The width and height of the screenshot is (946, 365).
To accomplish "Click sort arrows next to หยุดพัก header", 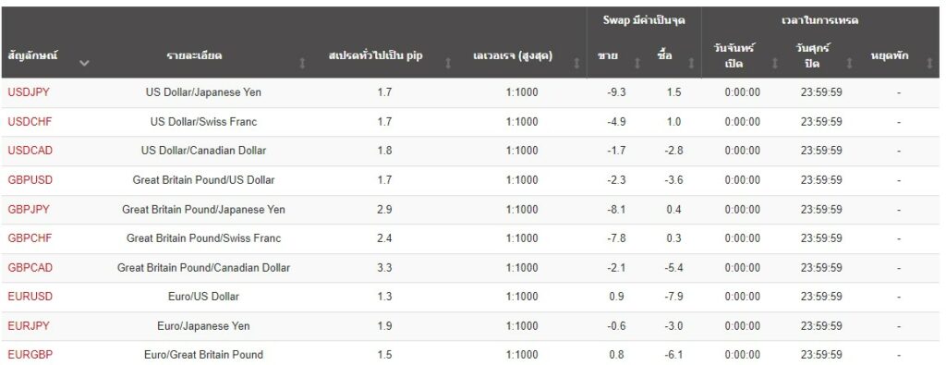I will [x=929, y=62].
